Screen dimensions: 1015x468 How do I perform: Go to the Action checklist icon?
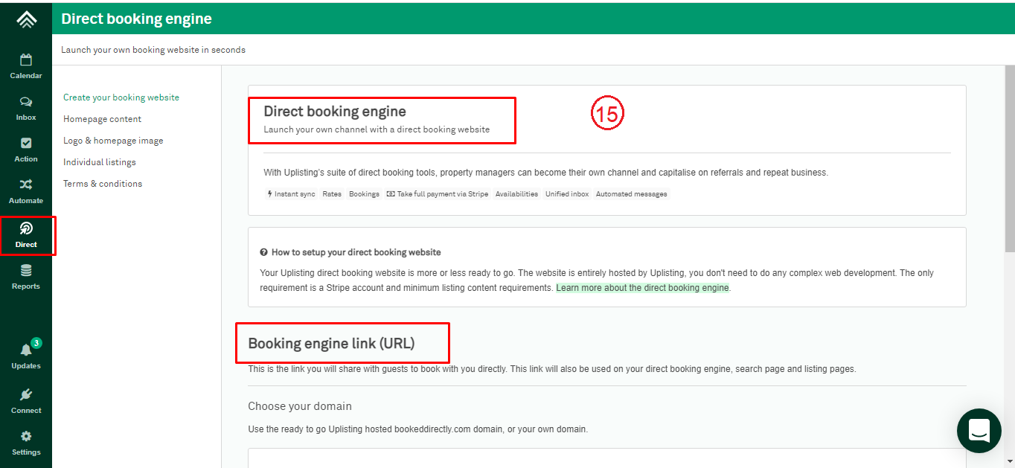coord(26,143)
